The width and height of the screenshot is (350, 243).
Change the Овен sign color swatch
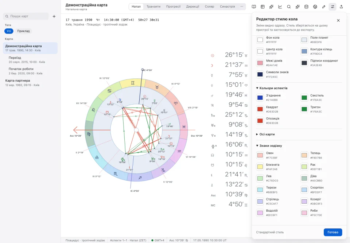pos(260,155)
